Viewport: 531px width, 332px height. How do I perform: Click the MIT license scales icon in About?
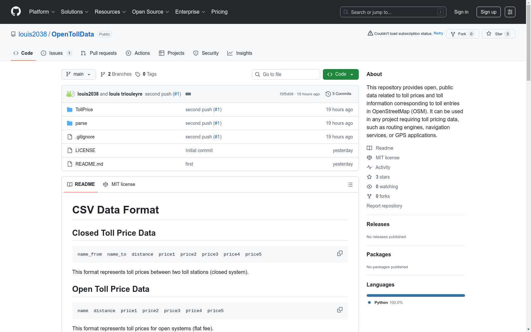[x=369, y=158]
